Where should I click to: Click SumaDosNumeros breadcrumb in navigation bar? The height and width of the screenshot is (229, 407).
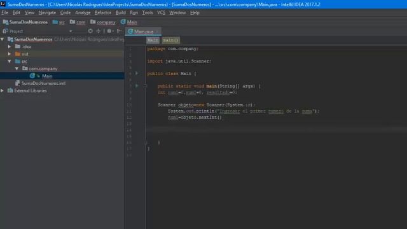click(x=25, y=22)
